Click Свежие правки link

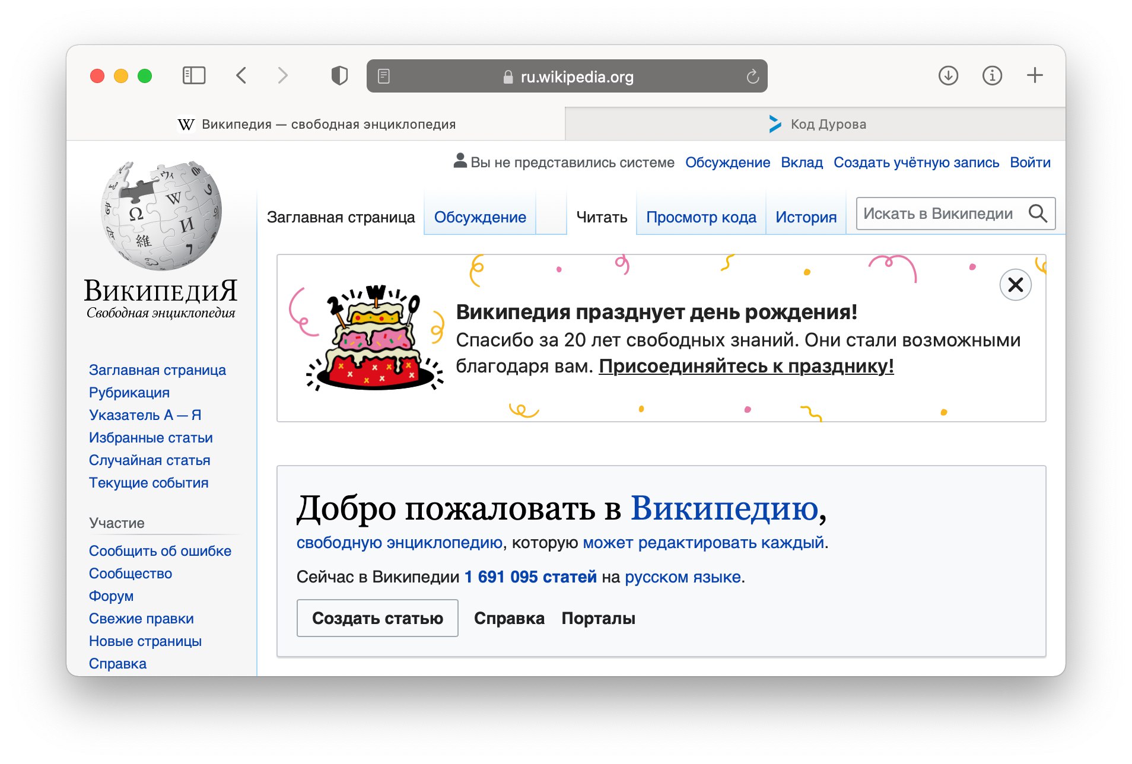[x=141, y=619]
